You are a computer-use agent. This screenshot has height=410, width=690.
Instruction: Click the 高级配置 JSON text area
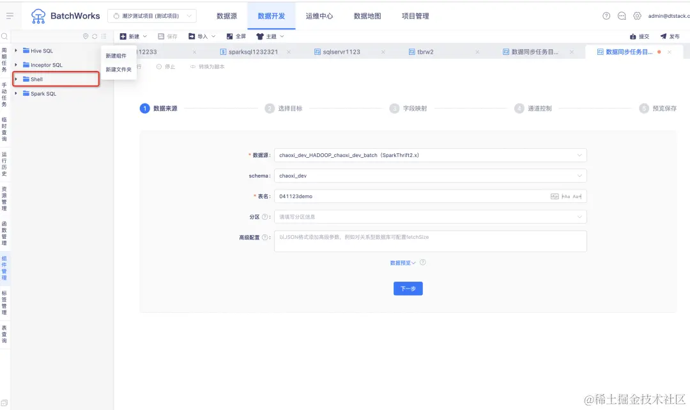(431, 241)
